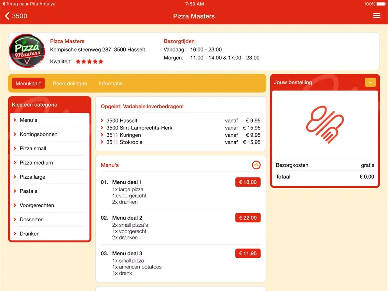Tap the Menu deal 3 title
This screenshot has height=291, width=388.
(127, 253)
